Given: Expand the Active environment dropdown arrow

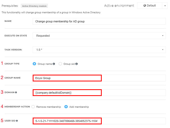Looking at the screenshot, I should [x=165, y=6].
